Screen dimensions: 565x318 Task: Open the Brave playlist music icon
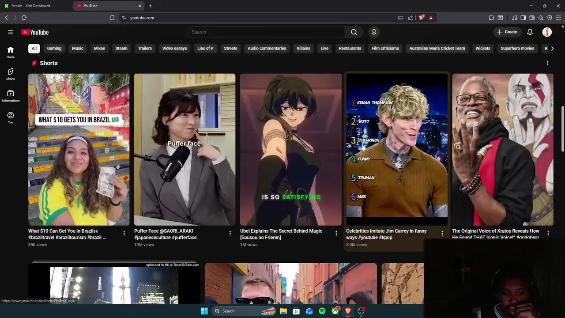[x=514, y=18]
